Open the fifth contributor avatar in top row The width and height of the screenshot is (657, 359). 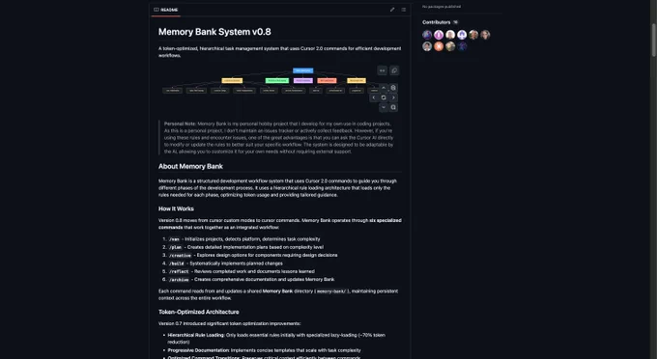click(473, 35)
